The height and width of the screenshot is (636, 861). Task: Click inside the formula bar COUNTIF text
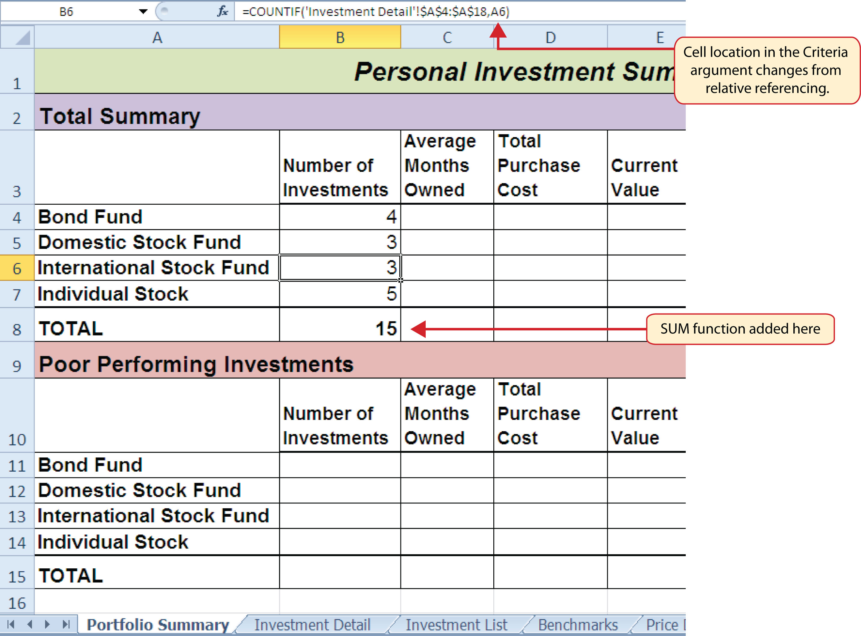tap(375, 11)
